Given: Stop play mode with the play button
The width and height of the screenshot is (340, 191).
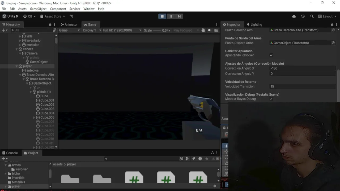Looking at the screenshot, I should click(162, 16).
